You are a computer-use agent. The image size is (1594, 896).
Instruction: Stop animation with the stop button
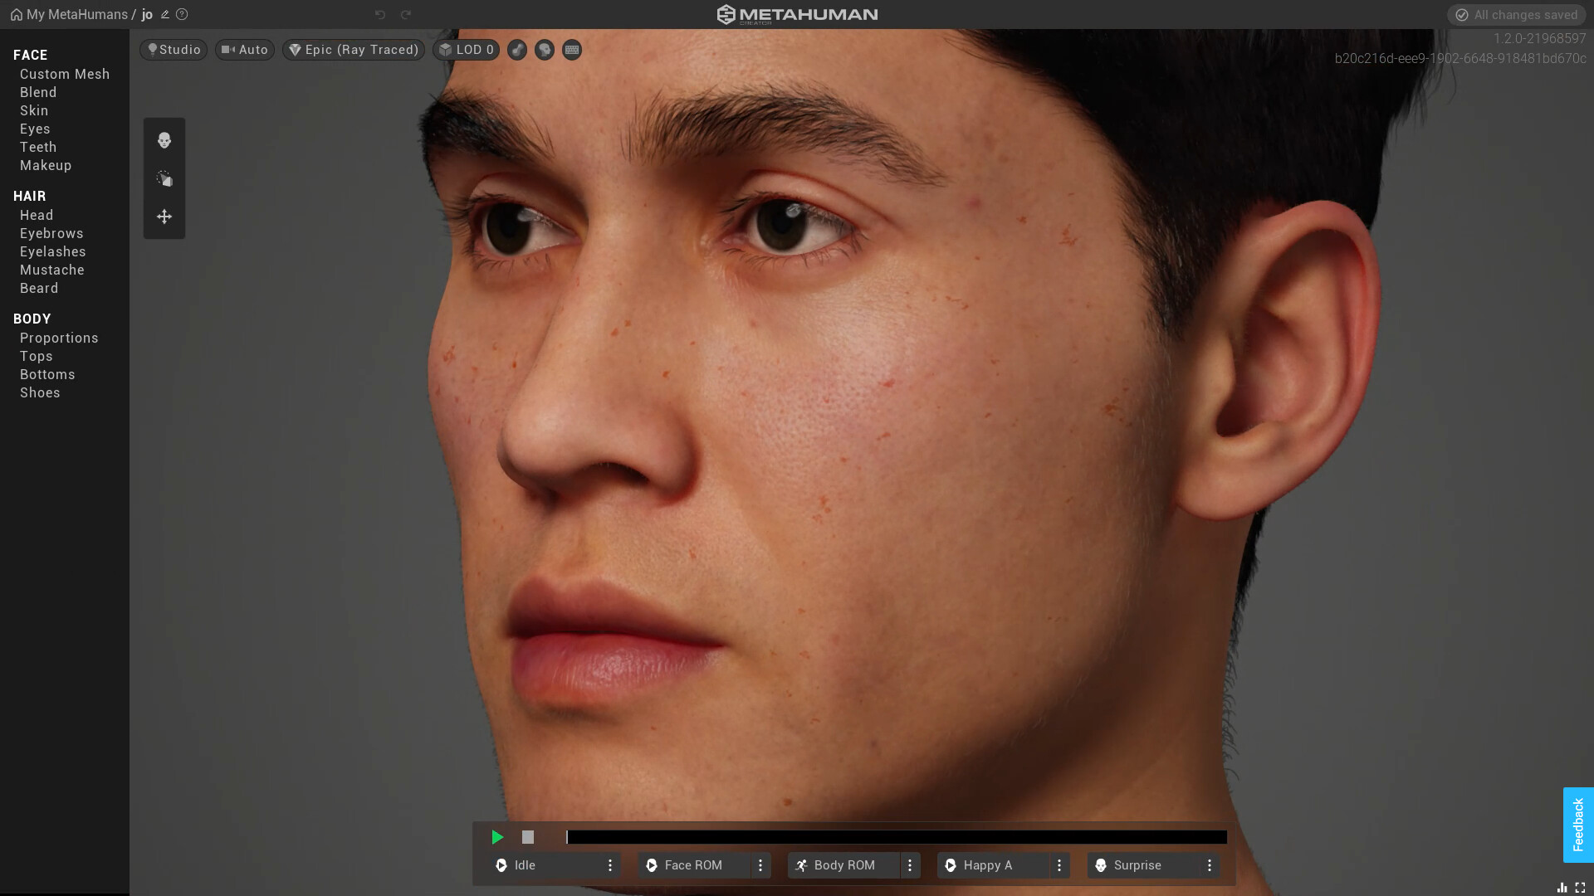coord(528,837)
